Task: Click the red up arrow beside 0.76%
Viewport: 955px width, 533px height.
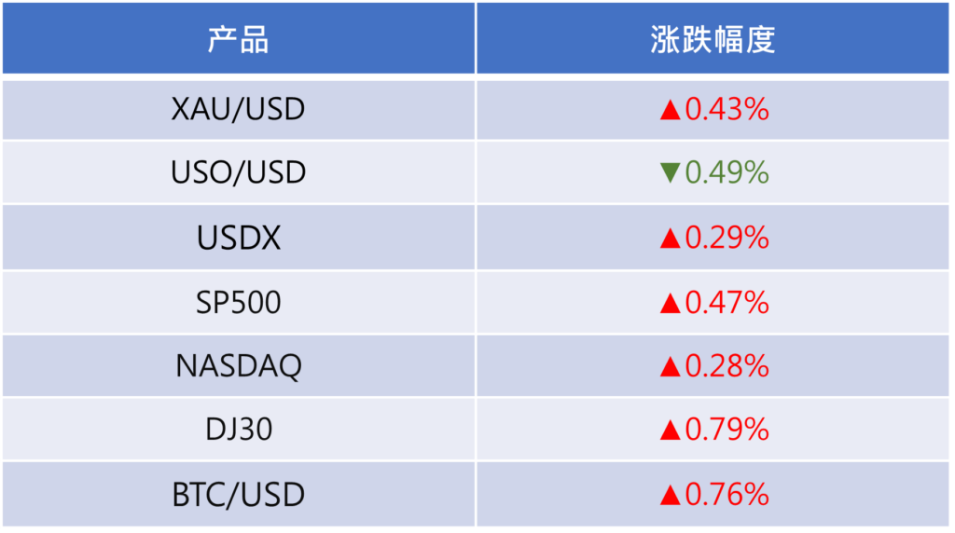Action: (x=671, y=494)
